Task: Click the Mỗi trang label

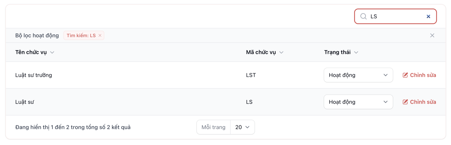Action: click(x=213, y=127)
